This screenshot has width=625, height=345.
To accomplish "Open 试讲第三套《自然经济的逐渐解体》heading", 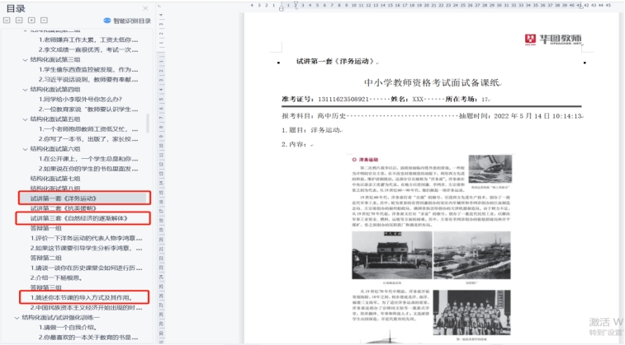I will click(x=75, y=218).
